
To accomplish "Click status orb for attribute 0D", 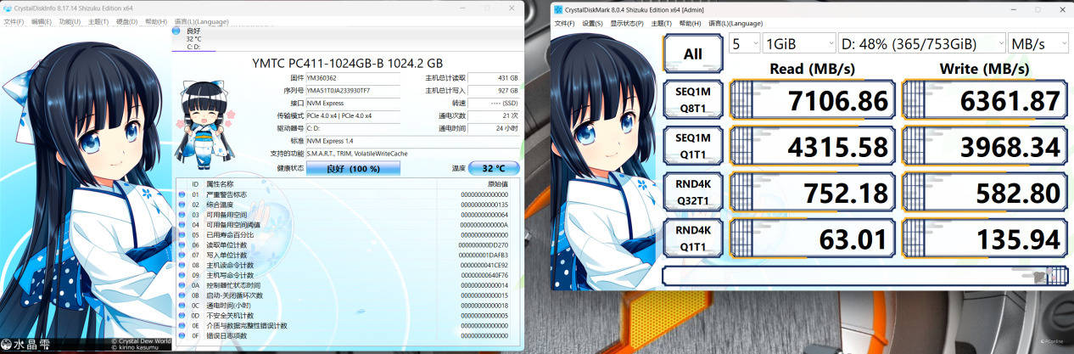I will (x=181, y=316).
